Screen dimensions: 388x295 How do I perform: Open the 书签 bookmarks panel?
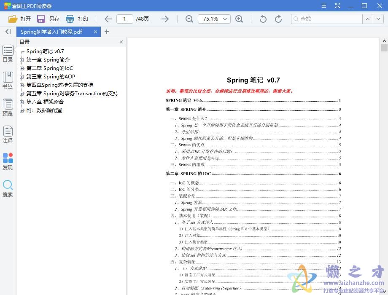click(8, 80)
